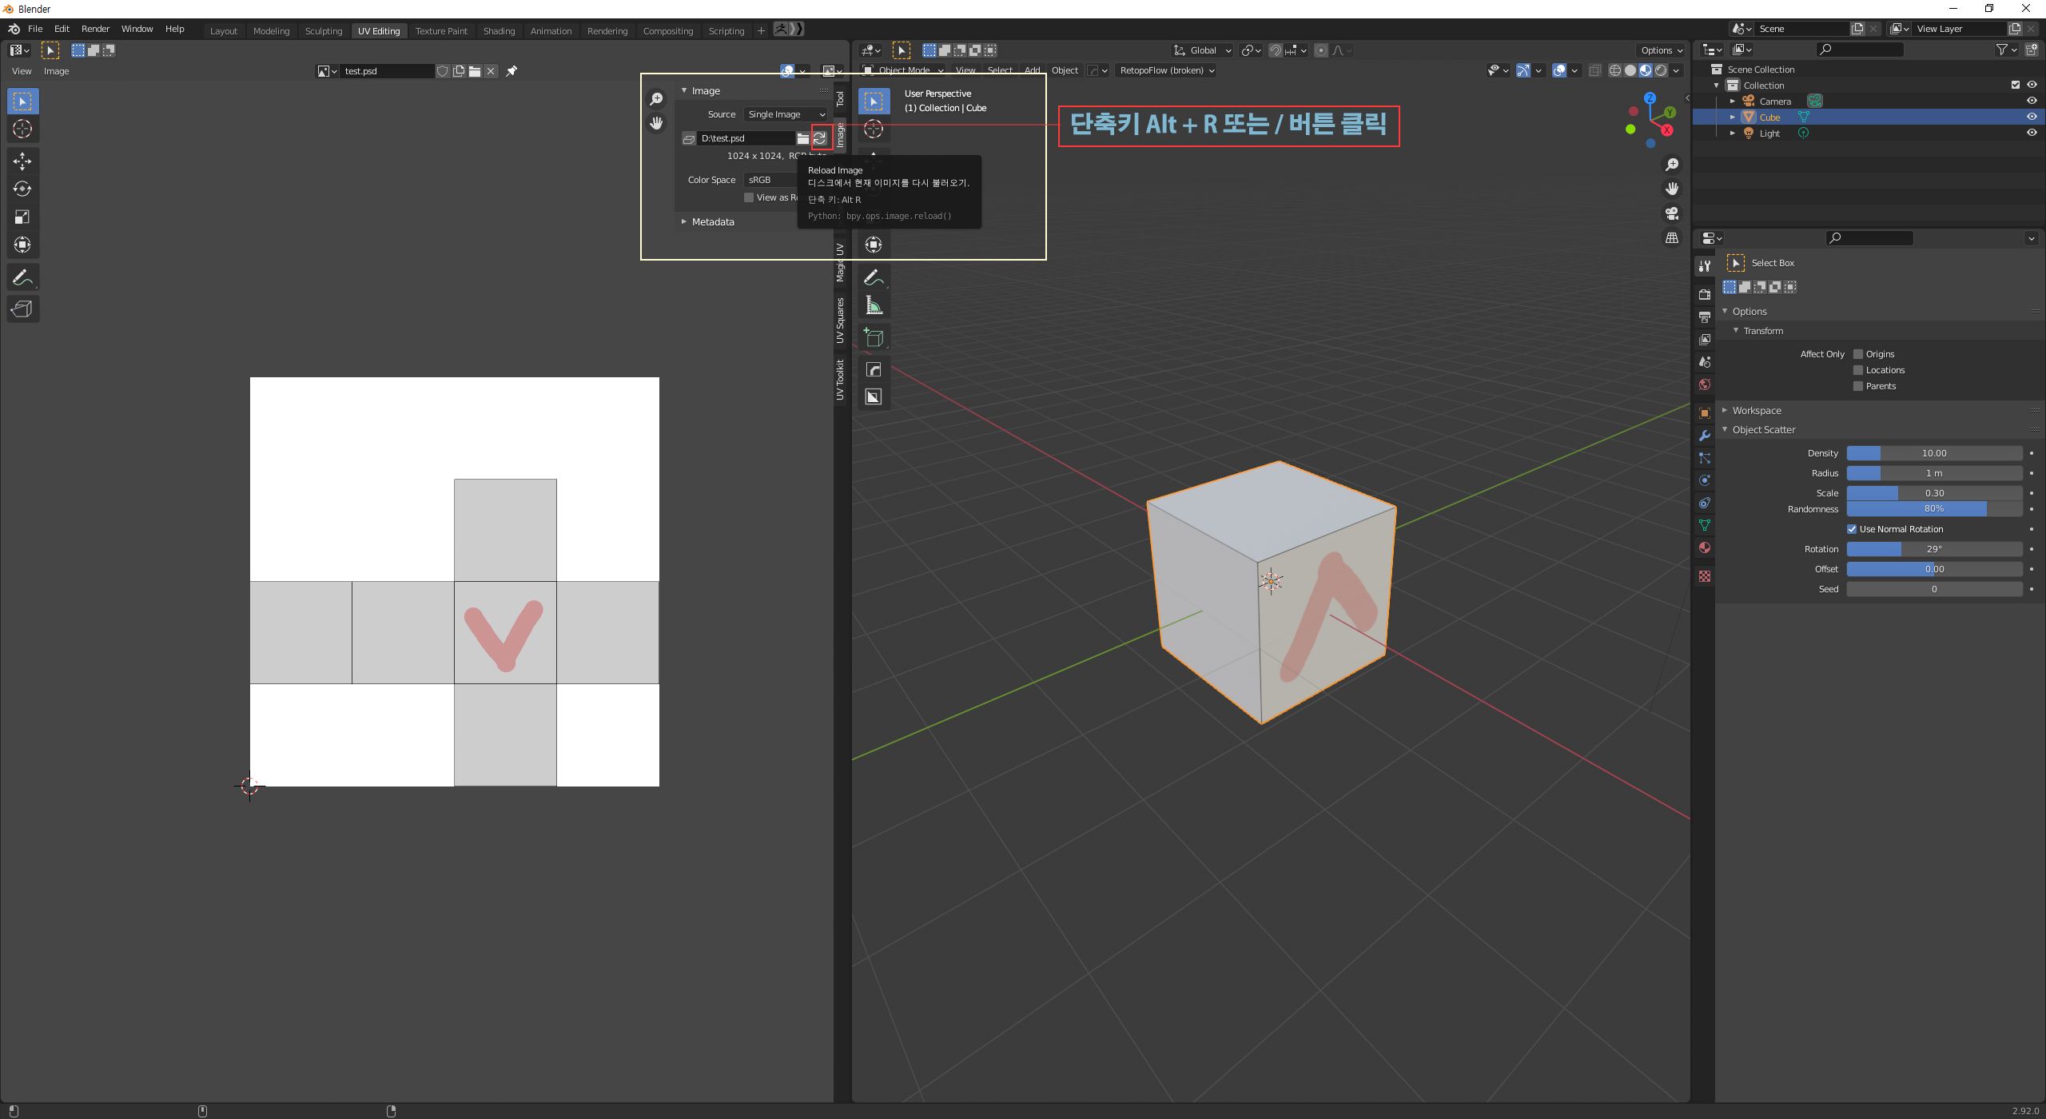The height and width of the screenshot is (1119, 2046).
Task: Open Modifier properties wrench tab
Action: coord(1704,436)
